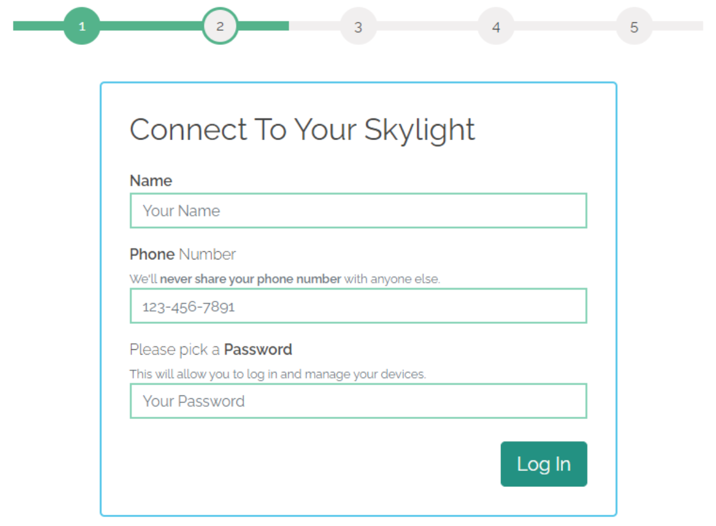Click the bold Name field label
The image size is (716, 526).
click(151, 181)
